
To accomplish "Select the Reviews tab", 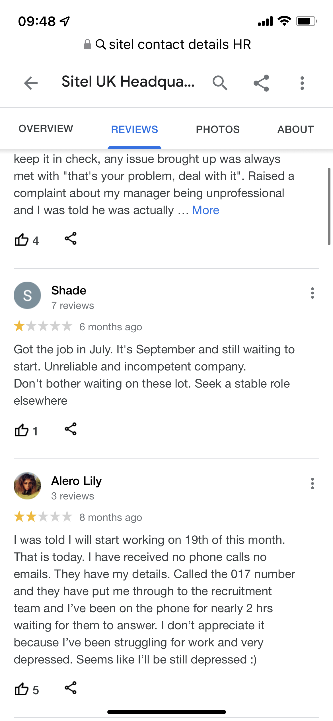I will point(134,130).
